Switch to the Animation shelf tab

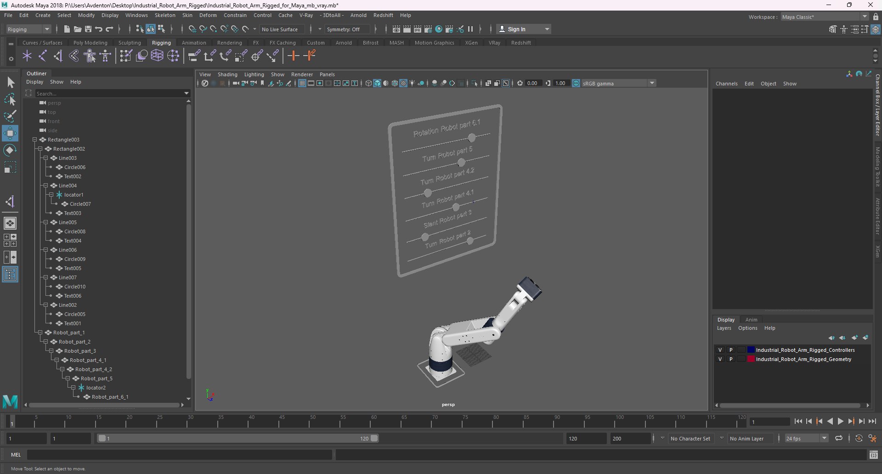click(x=193, y=43)
